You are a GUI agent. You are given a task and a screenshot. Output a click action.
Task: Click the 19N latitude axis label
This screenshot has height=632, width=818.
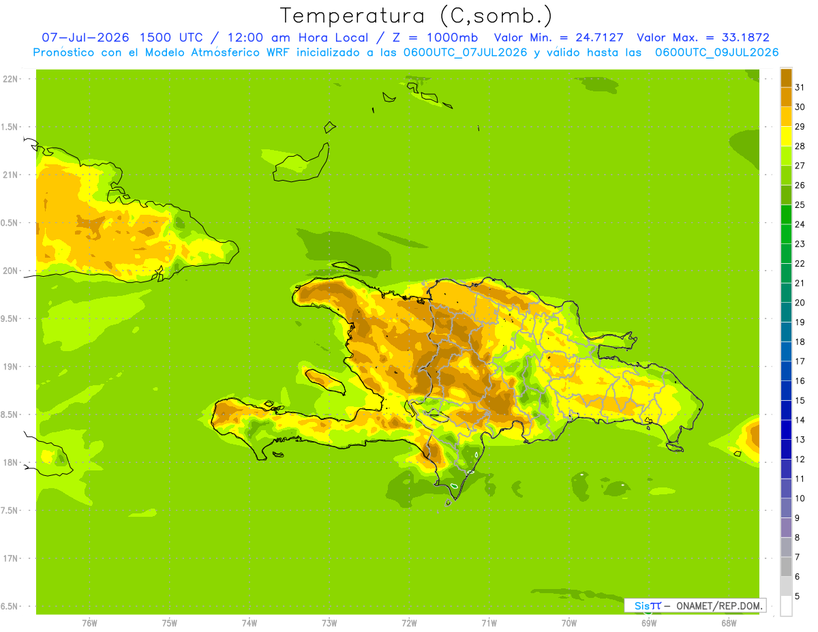click(x=10, y=366)
